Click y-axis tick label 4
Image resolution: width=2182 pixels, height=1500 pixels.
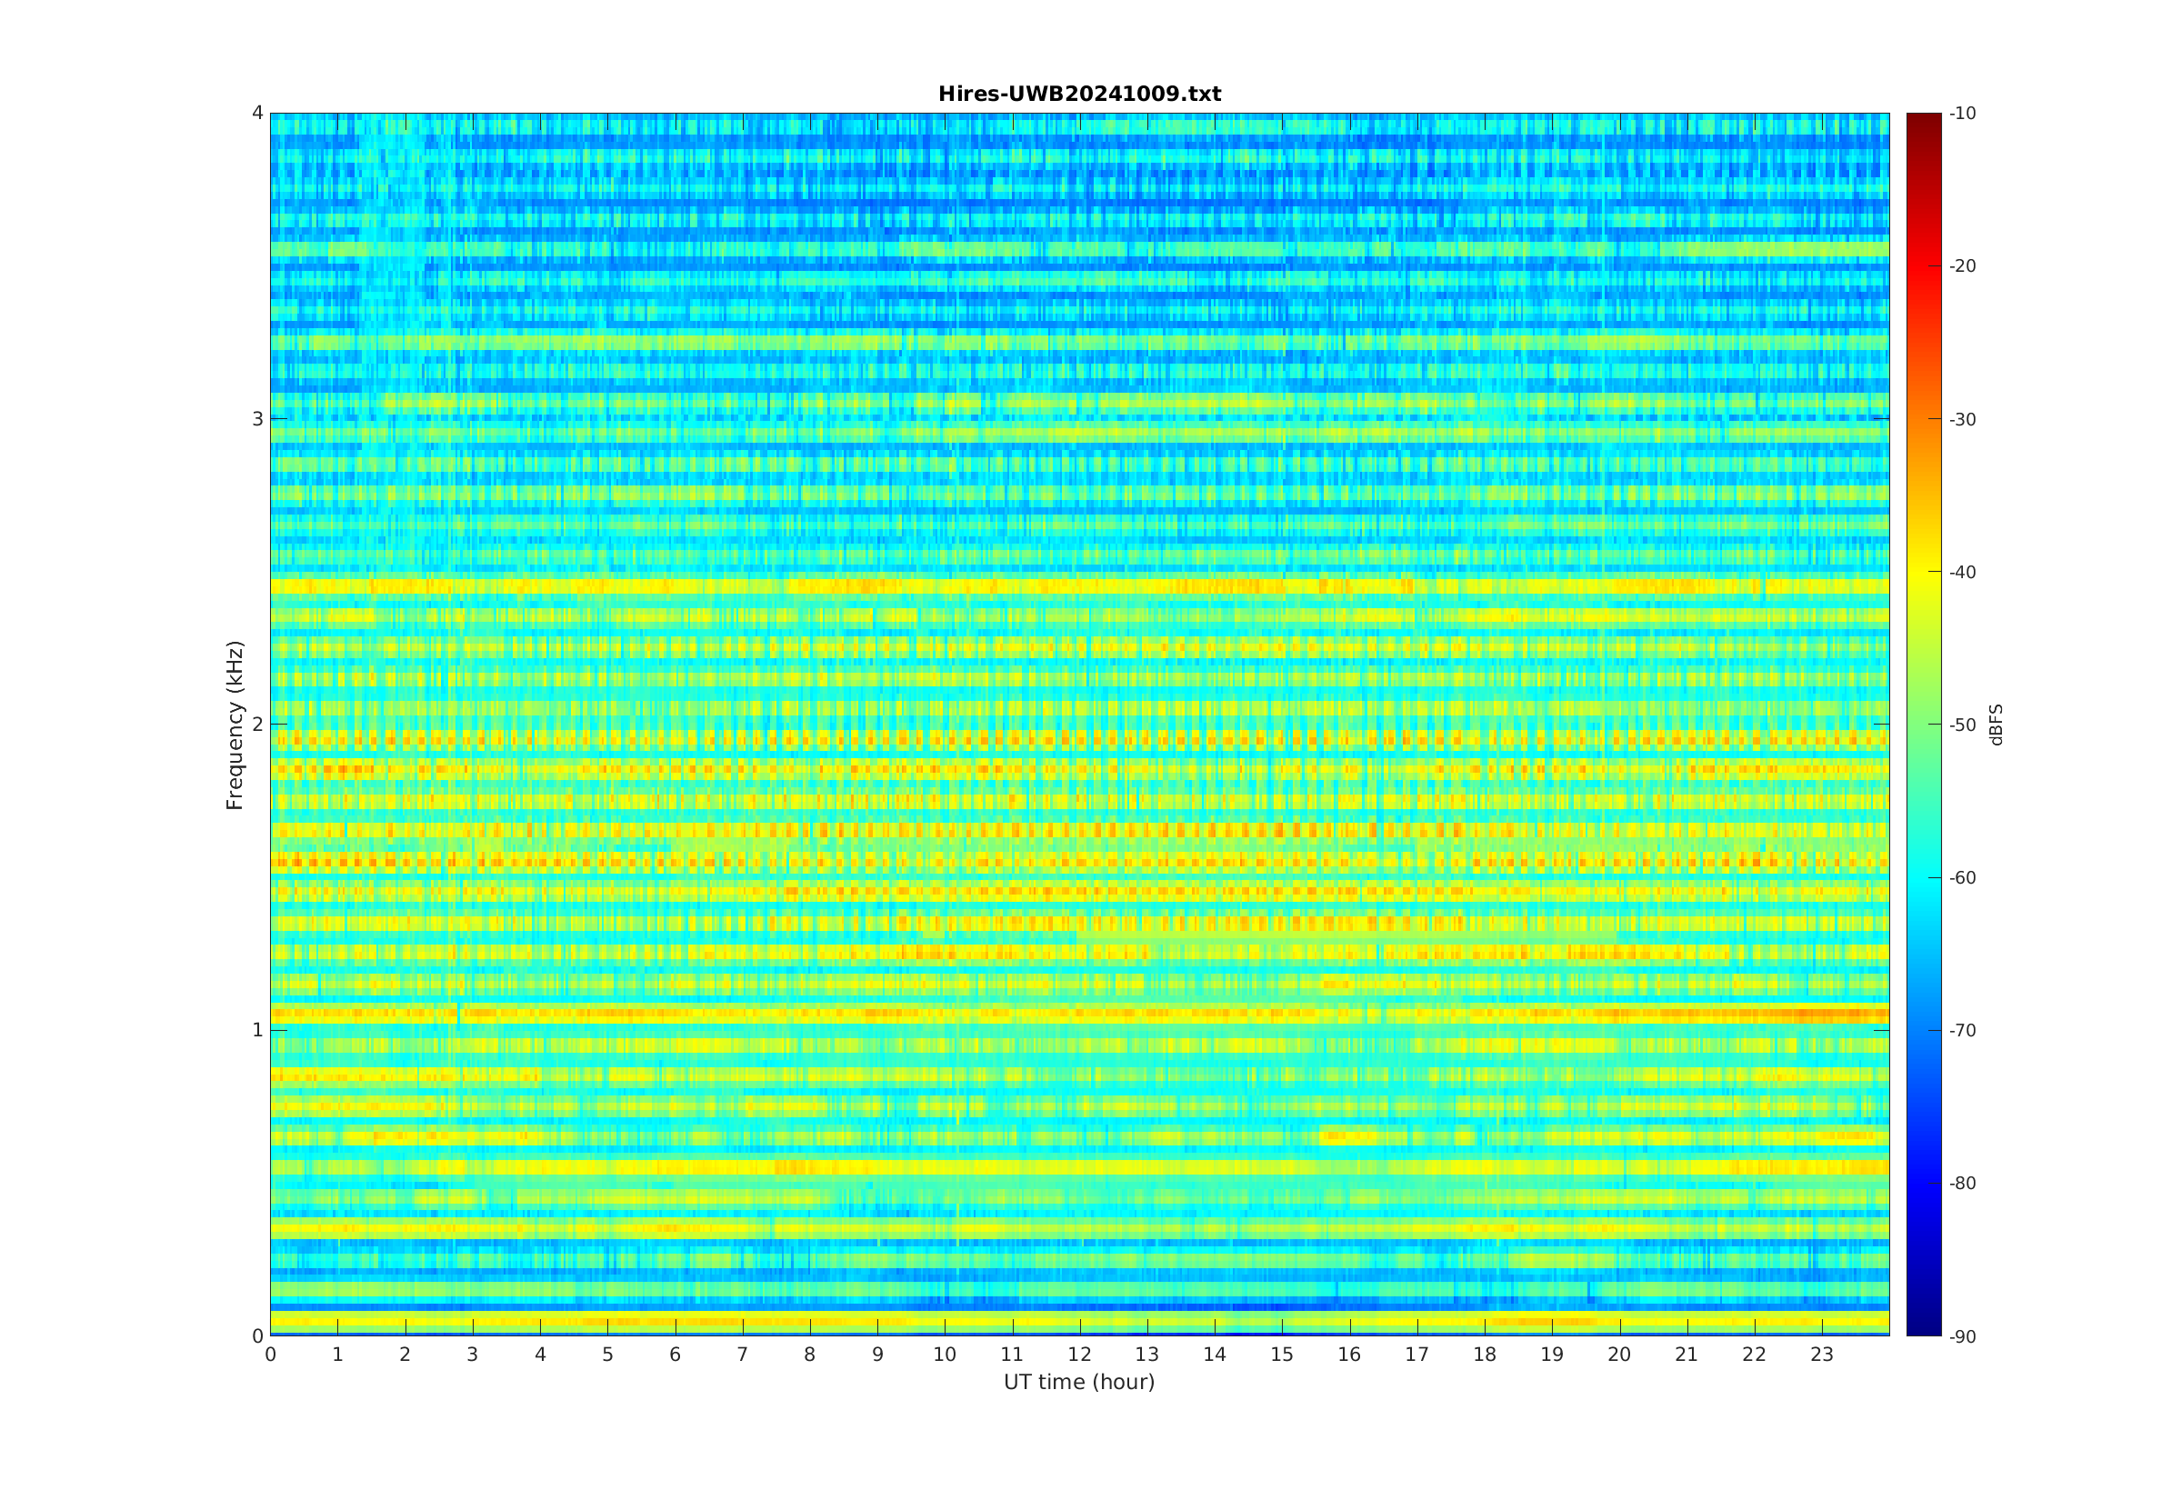(256, 113)
